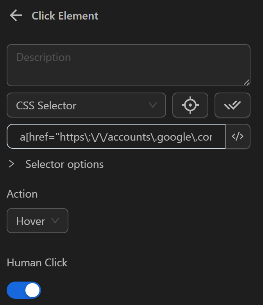Screen dimensions: 263x305
Task: Expand the Selector options section
Action: pyautogui.click(x=64, y=164)
